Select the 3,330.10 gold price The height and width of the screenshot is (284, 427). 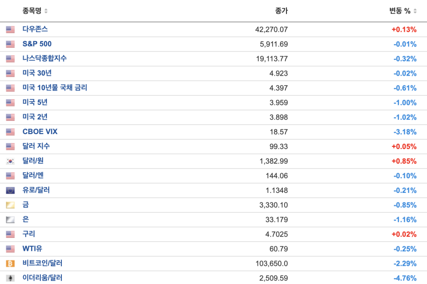coord(274,205)
